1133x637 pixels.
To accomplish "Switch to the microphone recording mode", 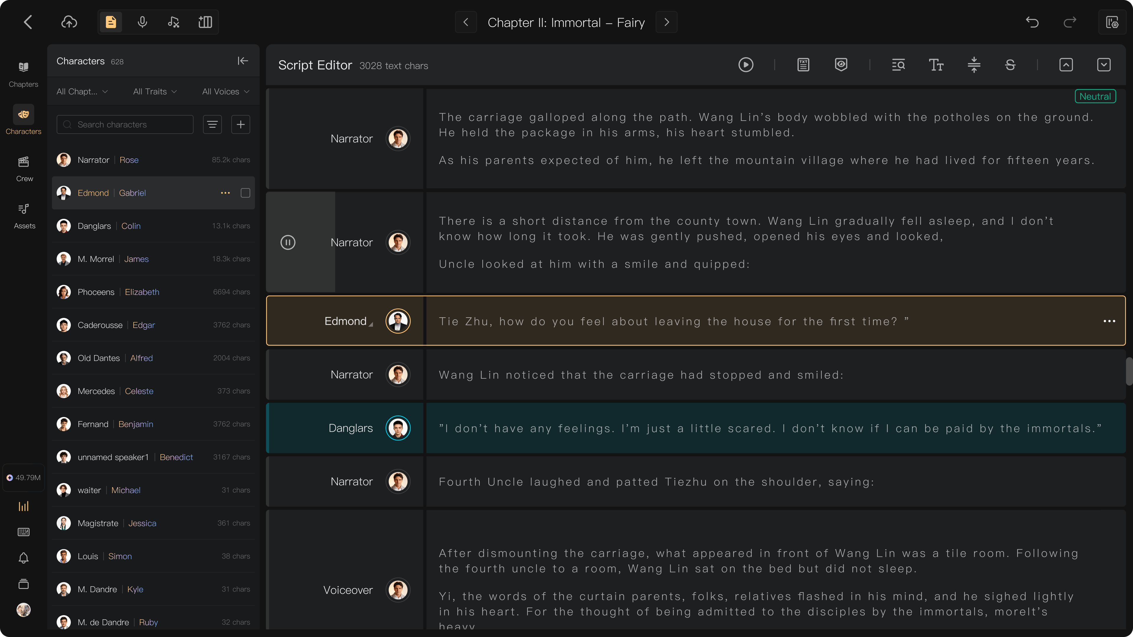I will pyautogui.click(x=142, y=22).
